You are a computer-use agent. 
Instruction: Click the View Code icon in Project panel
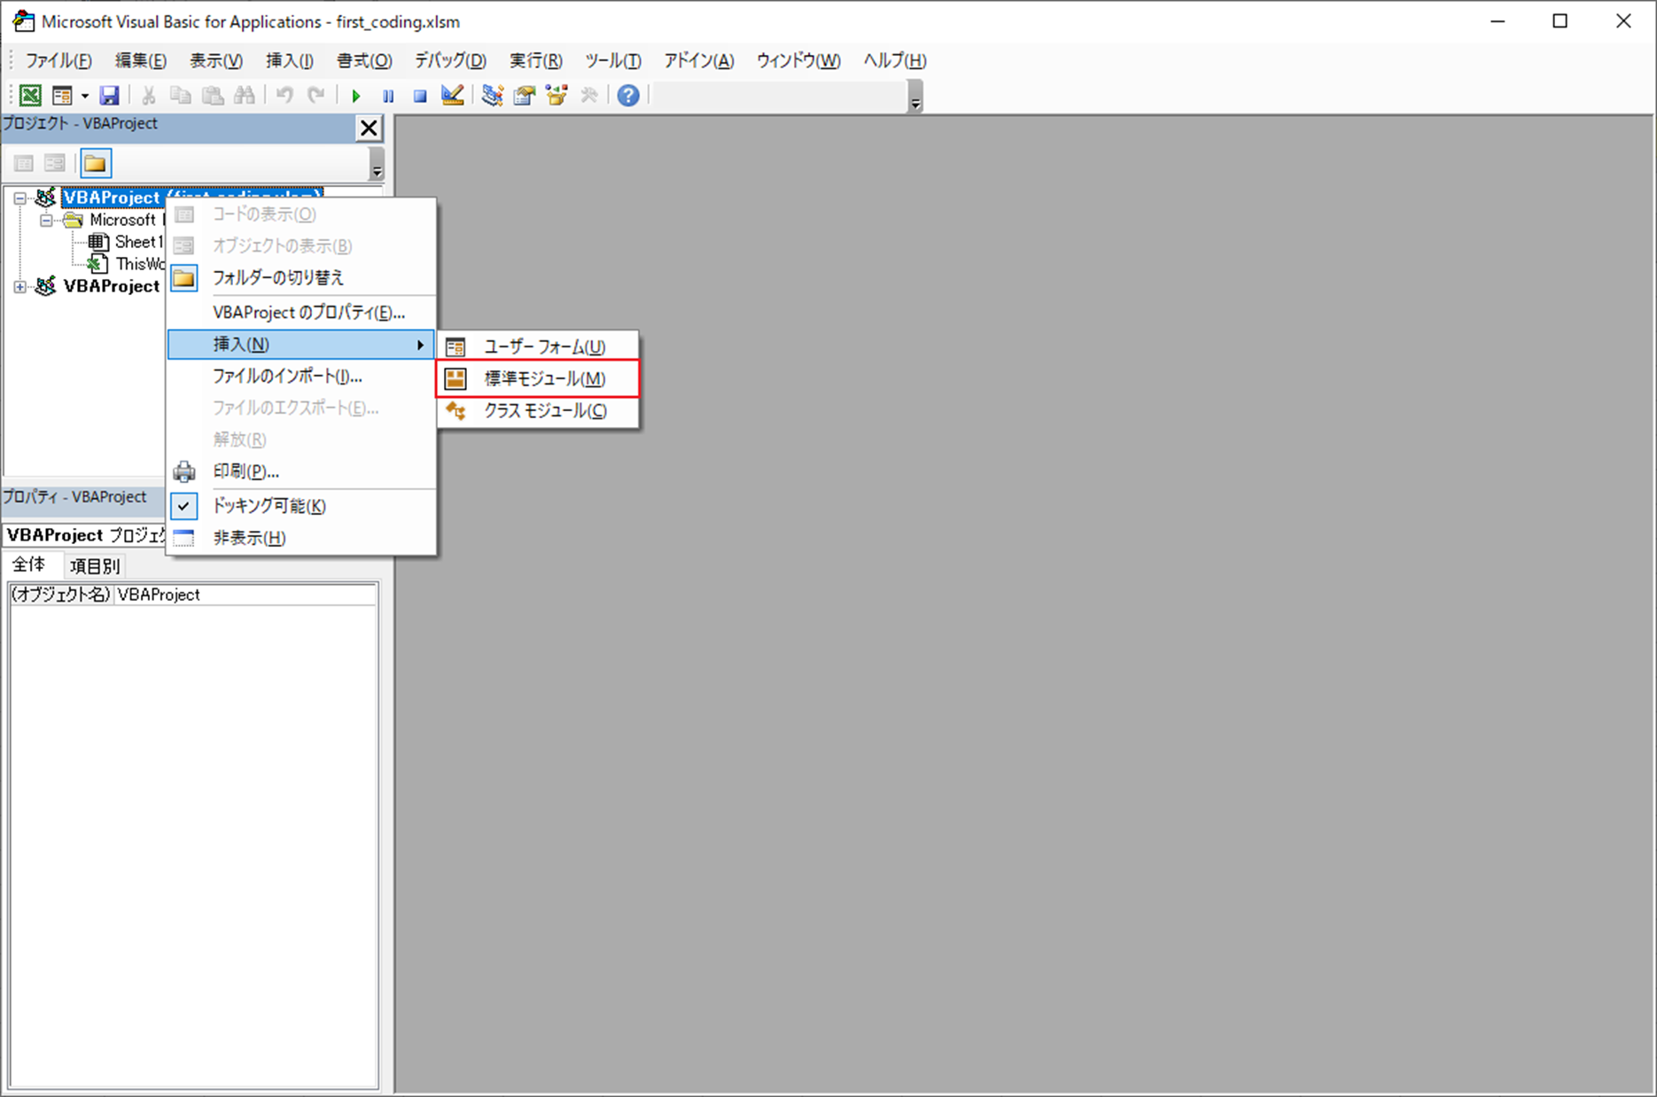(24, 163)
